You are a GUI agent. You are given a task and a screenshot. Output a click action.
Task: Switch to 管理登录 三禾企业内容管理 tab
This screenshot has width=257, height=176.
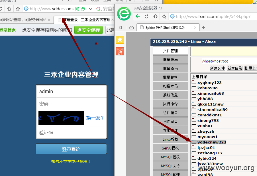coord(84,20)
